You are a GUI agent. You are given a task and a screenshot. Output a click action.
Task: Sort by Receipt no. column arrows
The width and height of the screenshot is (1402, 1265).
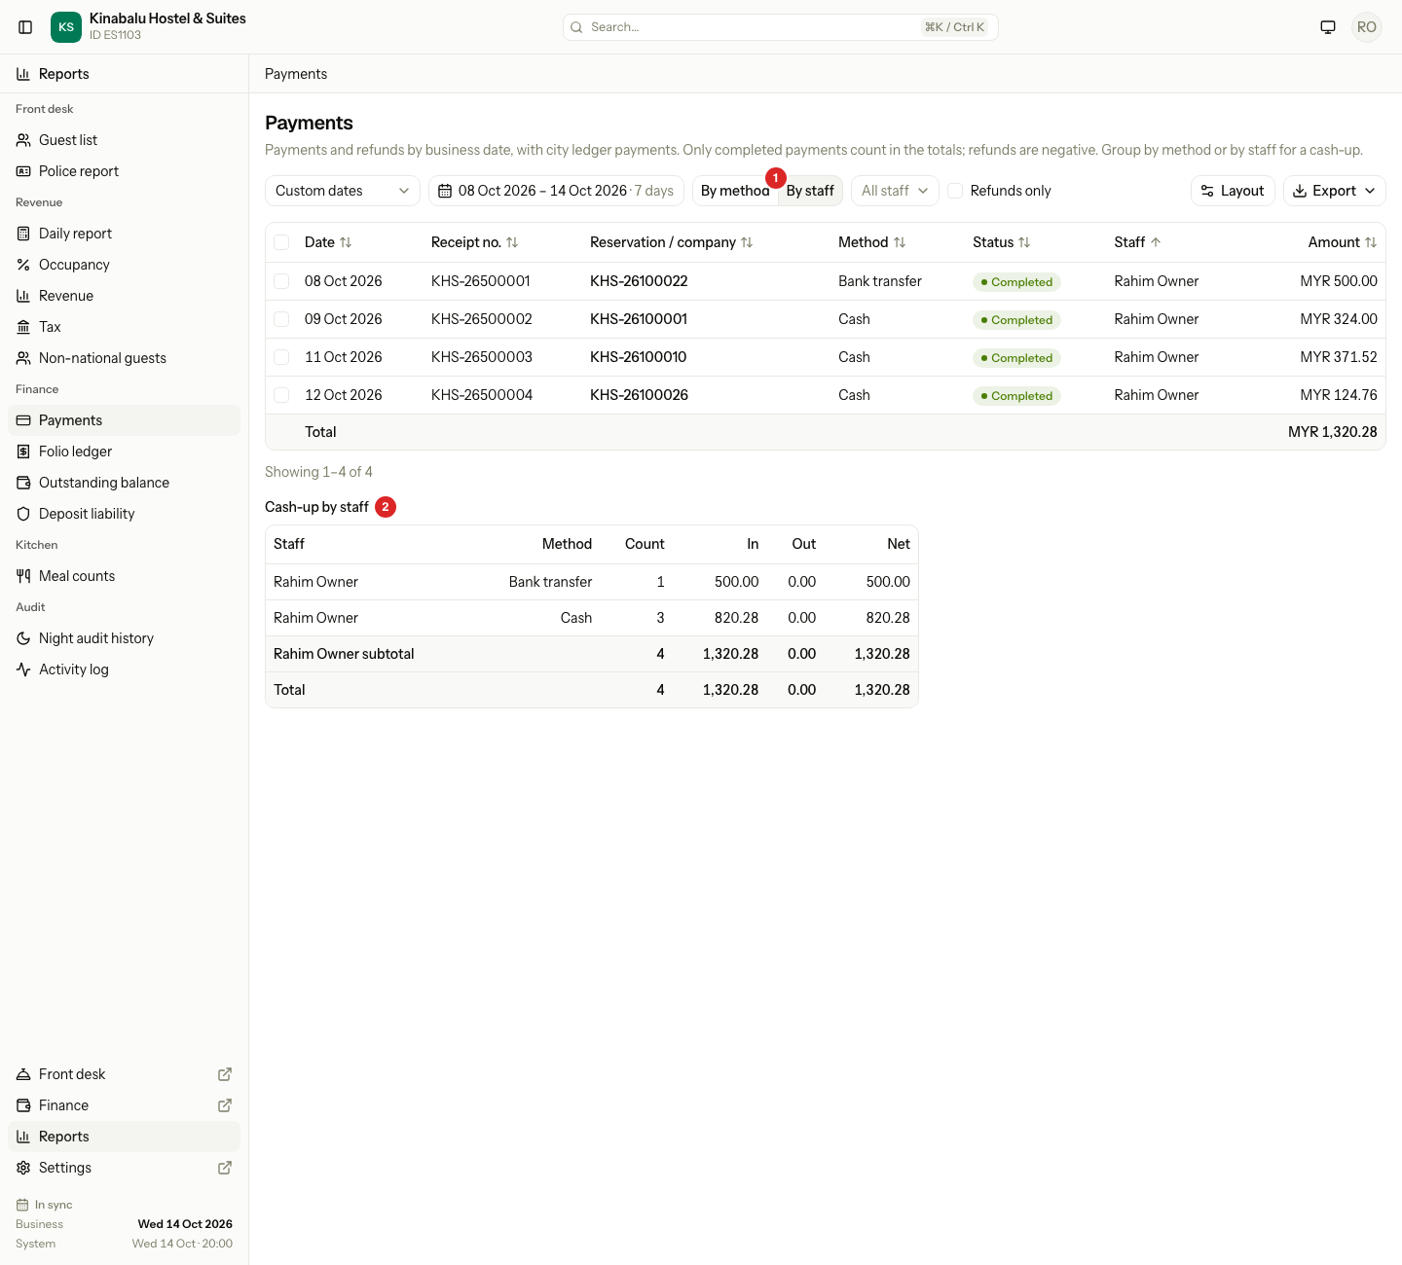coord(512,242)
